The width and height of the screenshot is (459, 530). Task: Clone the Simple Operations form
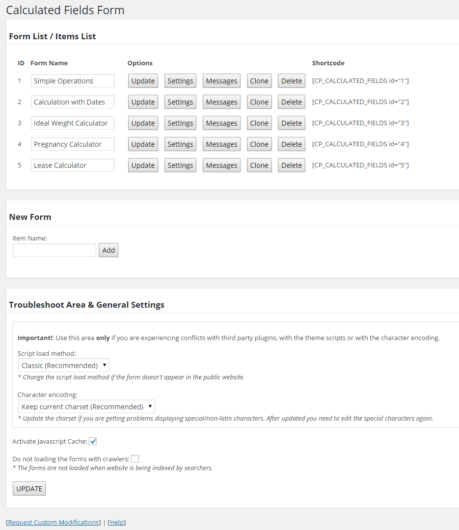pyautogui.click(x=259, y=81)
